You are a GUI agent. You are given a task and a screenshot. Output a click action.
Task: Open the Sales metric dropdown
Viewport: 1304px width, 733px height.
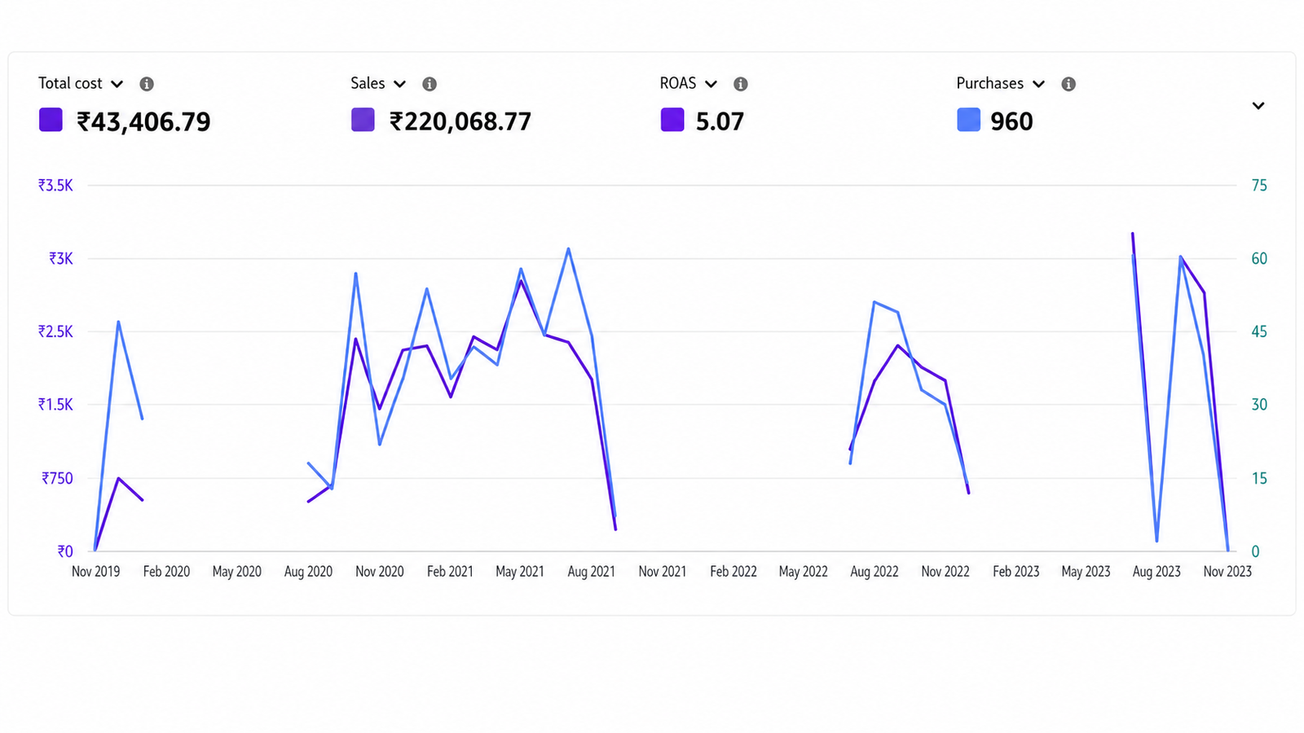(x=378, y=83)
